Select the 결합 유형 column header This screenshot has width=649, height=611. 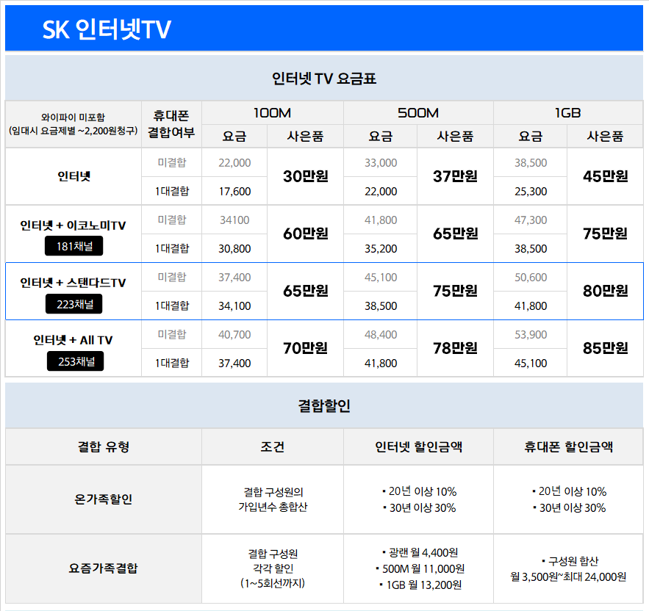pyautogui.click(x=104, y=446)
